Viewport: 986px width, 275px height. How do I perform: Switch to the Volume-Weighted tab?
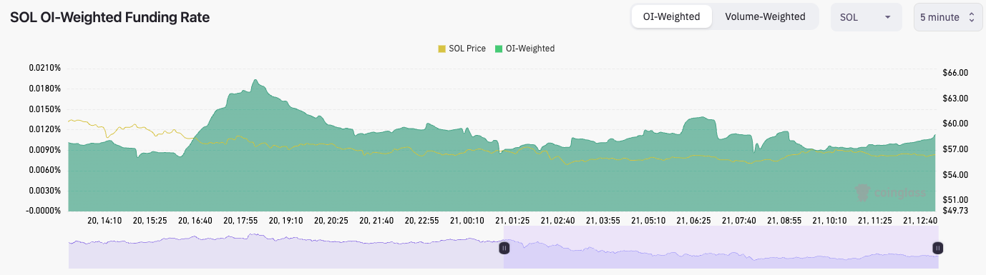[765, 17]
